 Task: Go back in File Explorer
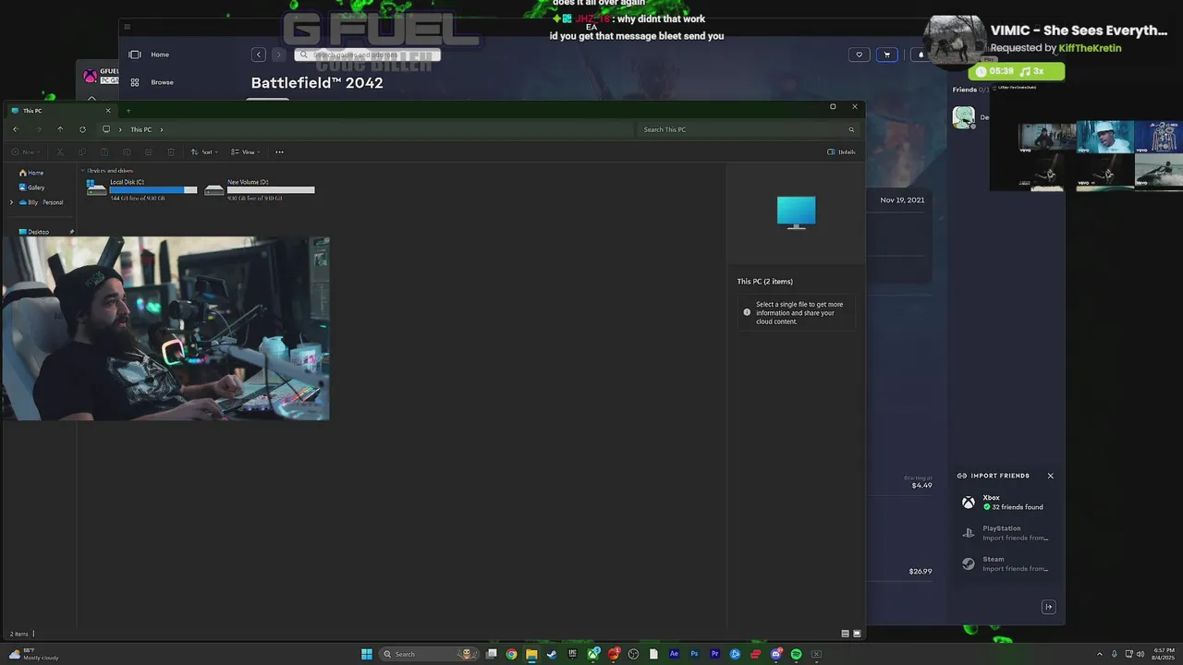click(15, 129)
